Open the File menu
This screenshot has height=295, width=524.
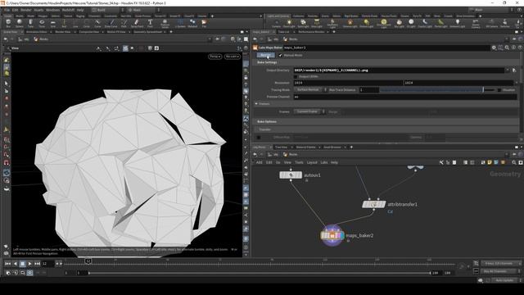(7, 10)
